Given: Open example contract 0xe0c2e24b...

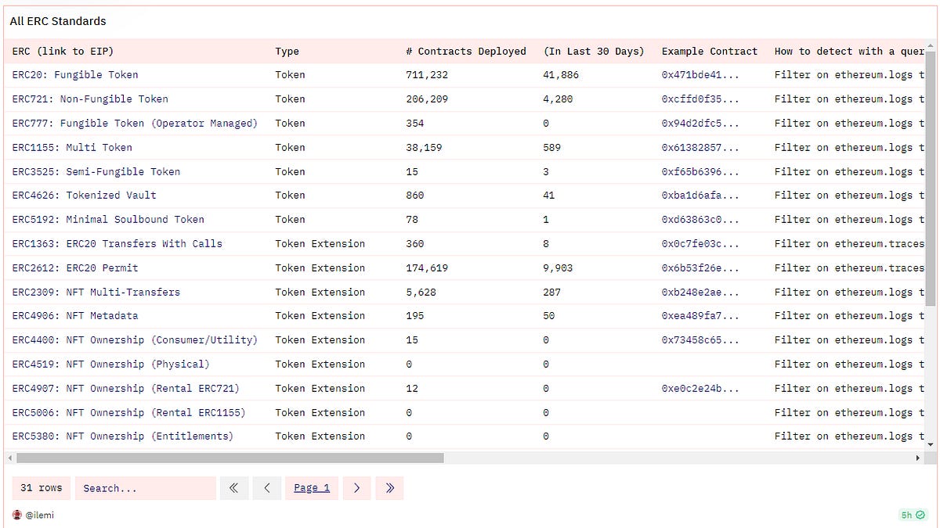Looking at the screenshot, I should pyautogui.click(x=700, y=389).
